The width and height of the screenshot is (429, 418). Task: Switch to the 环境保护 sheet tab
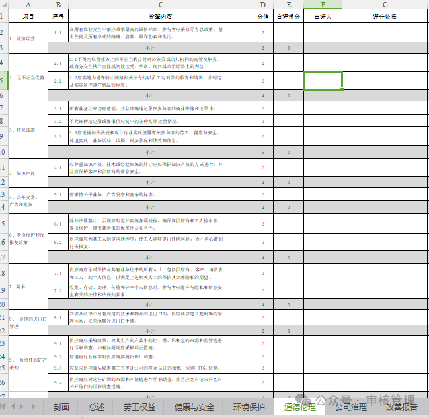249,407
